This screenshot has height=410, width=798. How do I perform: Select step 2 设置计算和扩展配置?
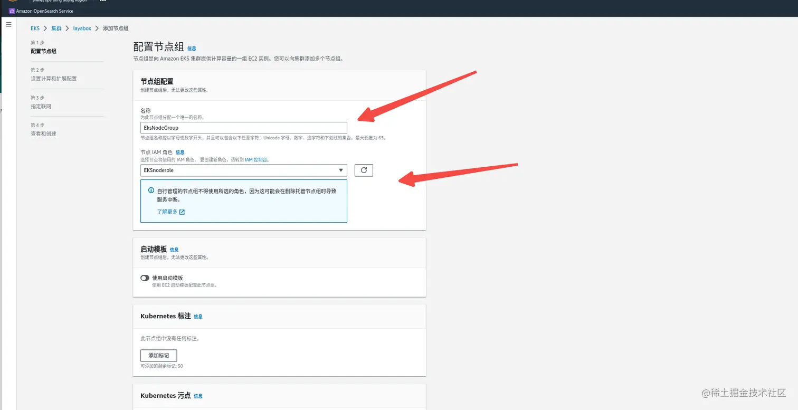[x=53, y=79]
